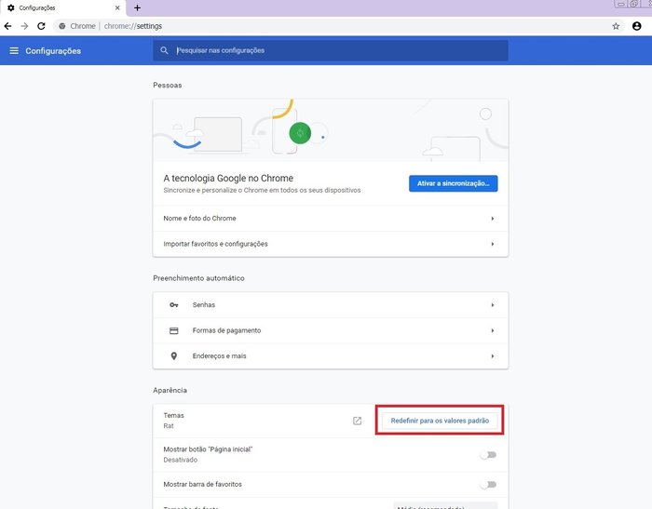The image size is (652, 509).
Task: Close the Configurações tab
Action: click(117, 7)
